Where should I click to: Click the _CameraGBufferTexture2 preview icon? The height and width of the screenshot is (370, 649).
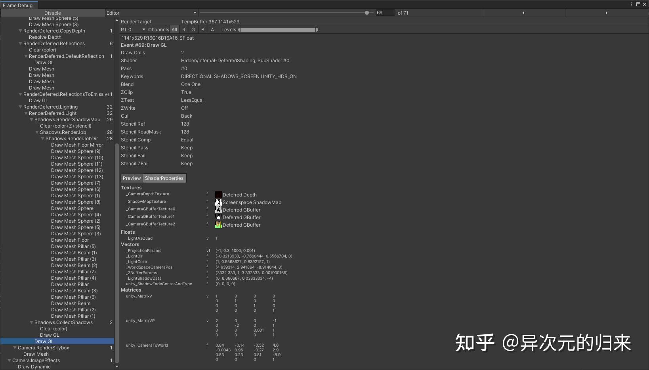tap(218, 224)
